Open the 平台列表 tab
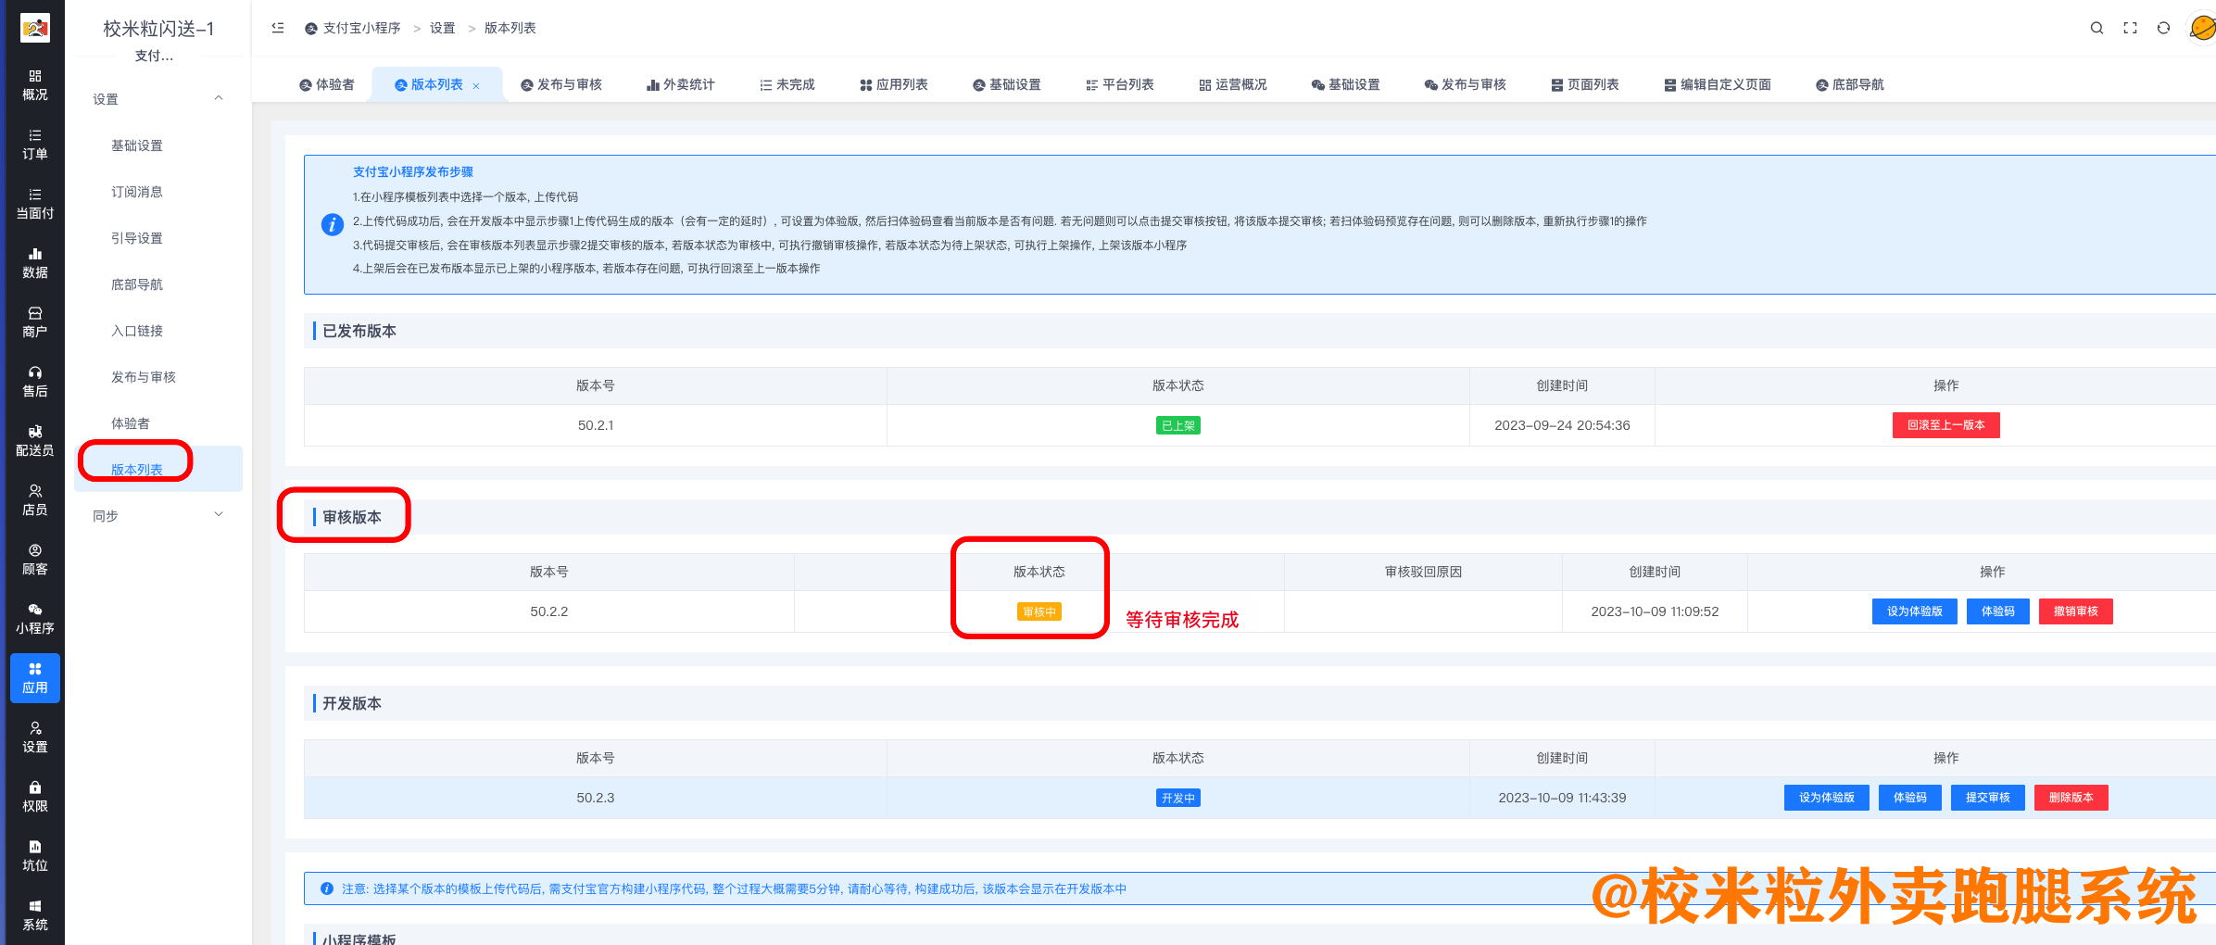The image size is (2216, 945). 1120,83
